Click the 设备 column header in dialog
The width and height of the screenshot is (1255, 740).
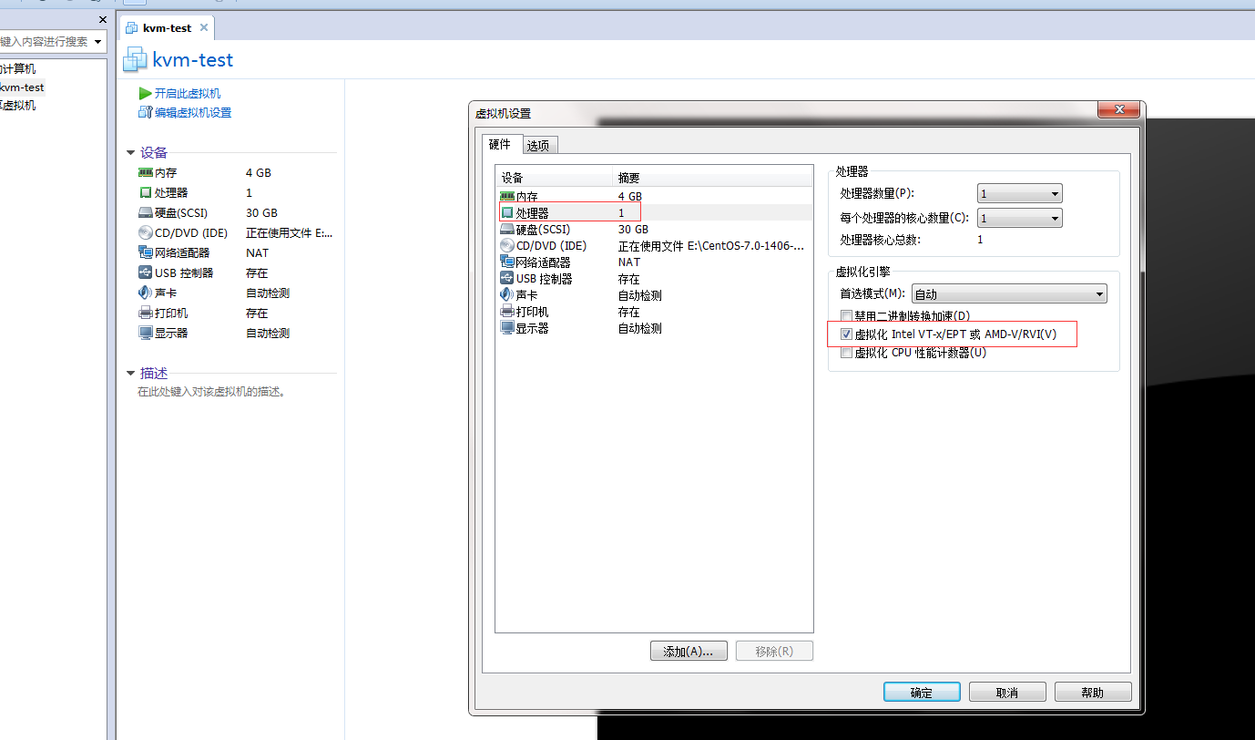point(555,178)
